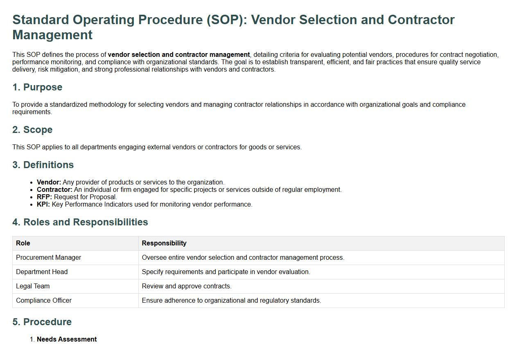Click the '1. Purpose' heading
The width and height of the screenshot is (517, 344).
click(37, 87)
